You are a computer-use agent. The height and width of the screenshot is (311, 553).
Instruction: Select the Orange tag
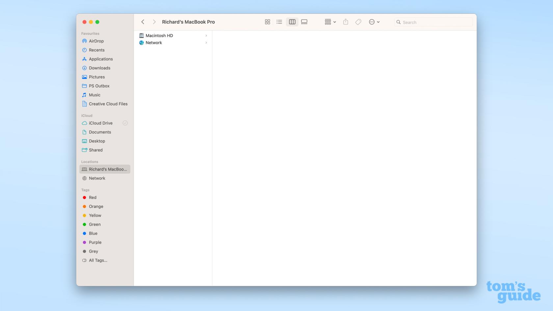[105, 206]
